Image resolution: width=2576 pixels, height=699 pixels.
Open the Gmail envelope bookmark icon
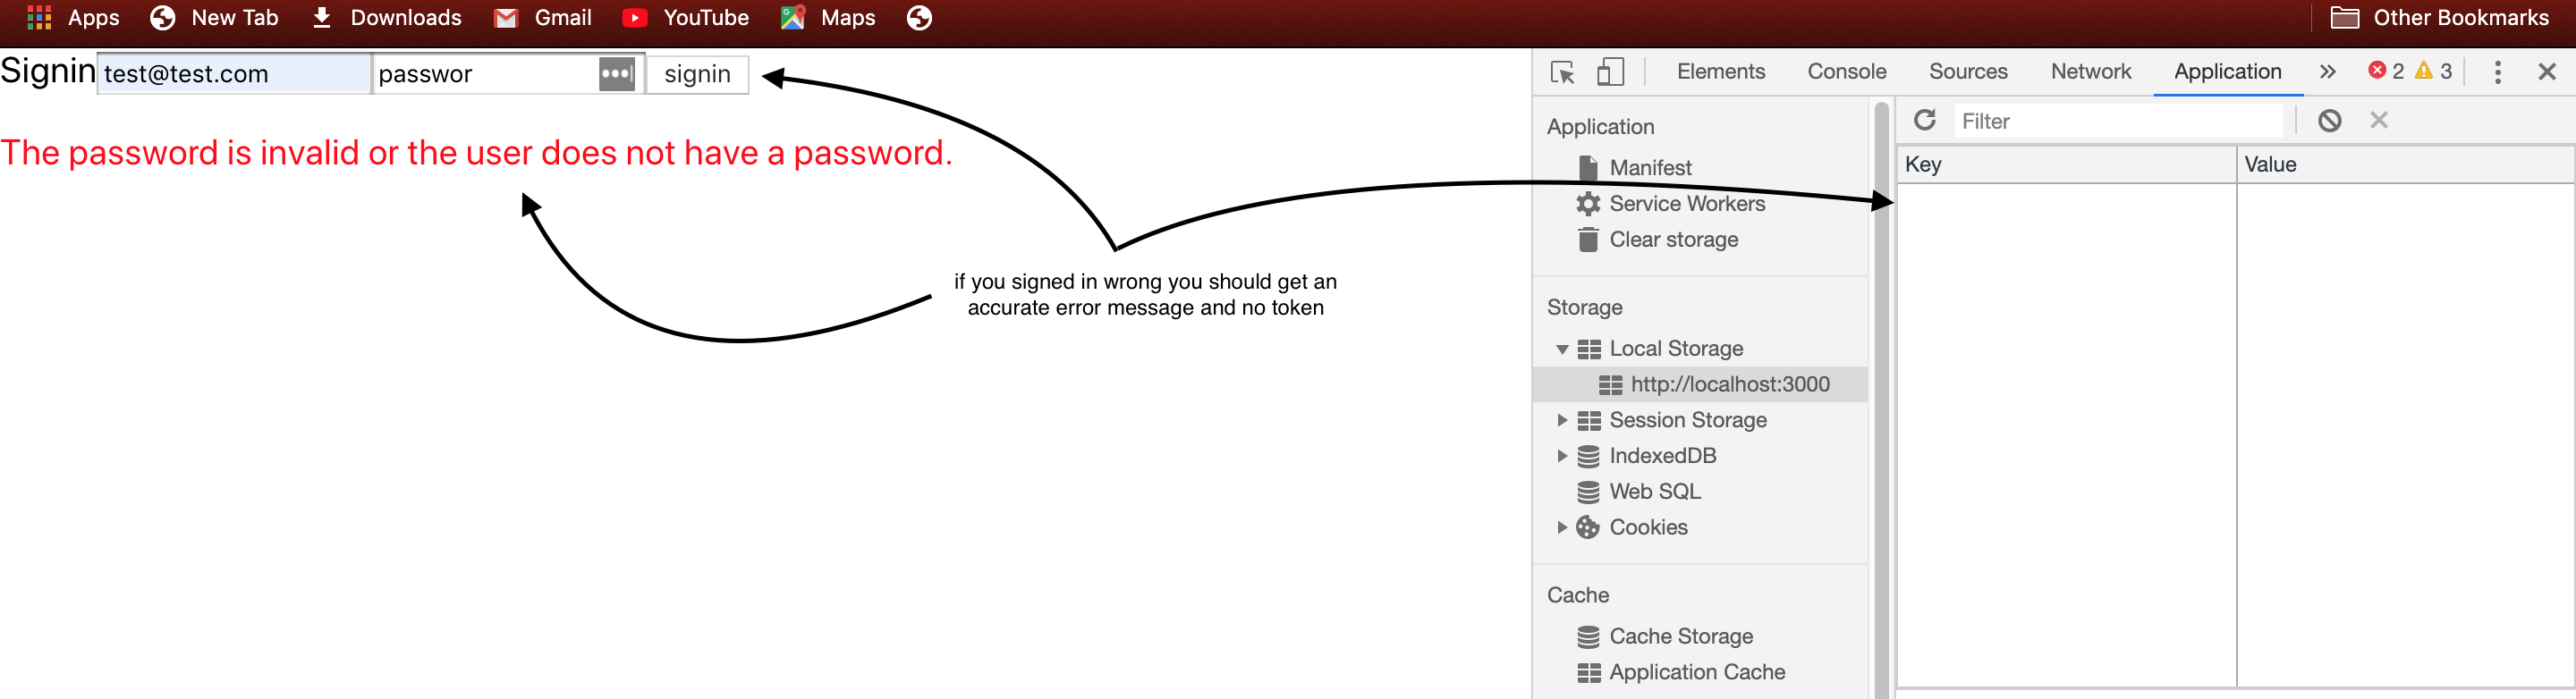click(x=506, y=18)
